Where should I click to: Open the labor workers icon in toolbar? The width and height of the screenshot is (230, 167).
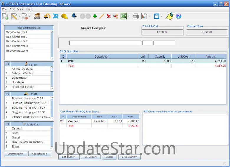tap(37, 16)
